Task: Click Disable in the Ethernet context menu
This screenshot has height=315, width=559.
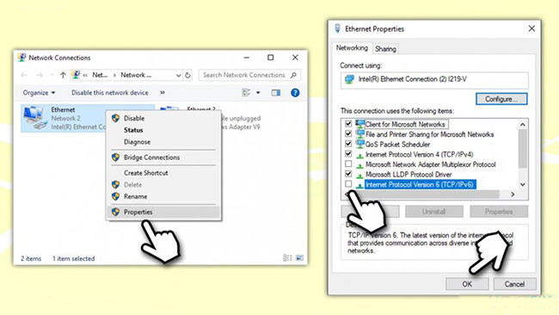Action: coord(134,118)
